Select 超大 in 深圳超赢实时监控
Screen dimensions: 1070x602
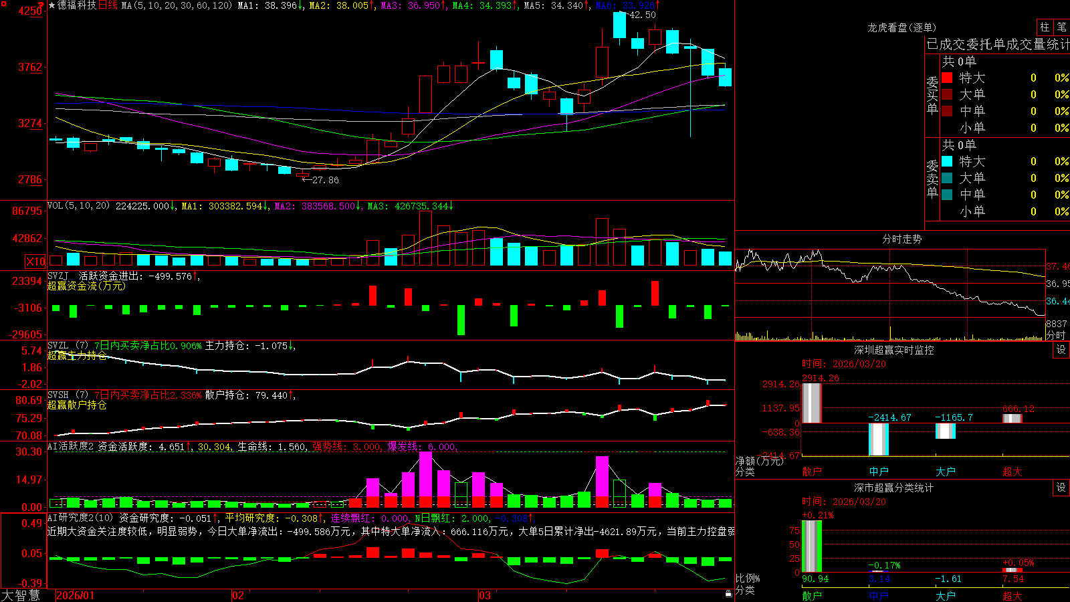coord(1012,472)
